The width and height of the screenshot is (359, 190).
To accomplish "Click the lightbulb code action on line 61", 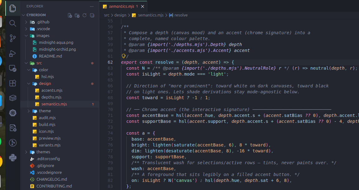I will (124, 56).
